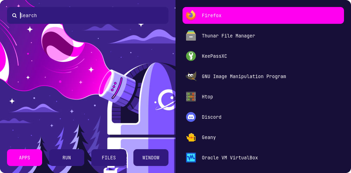Click the Firefox browser icon
Viewport: 351px width, 173px height.
[x=191, y=15]
